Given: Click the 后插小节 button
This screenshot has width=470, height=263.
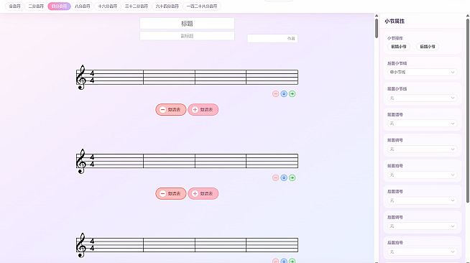Looking at the screenshot, I should click(428, 47).
